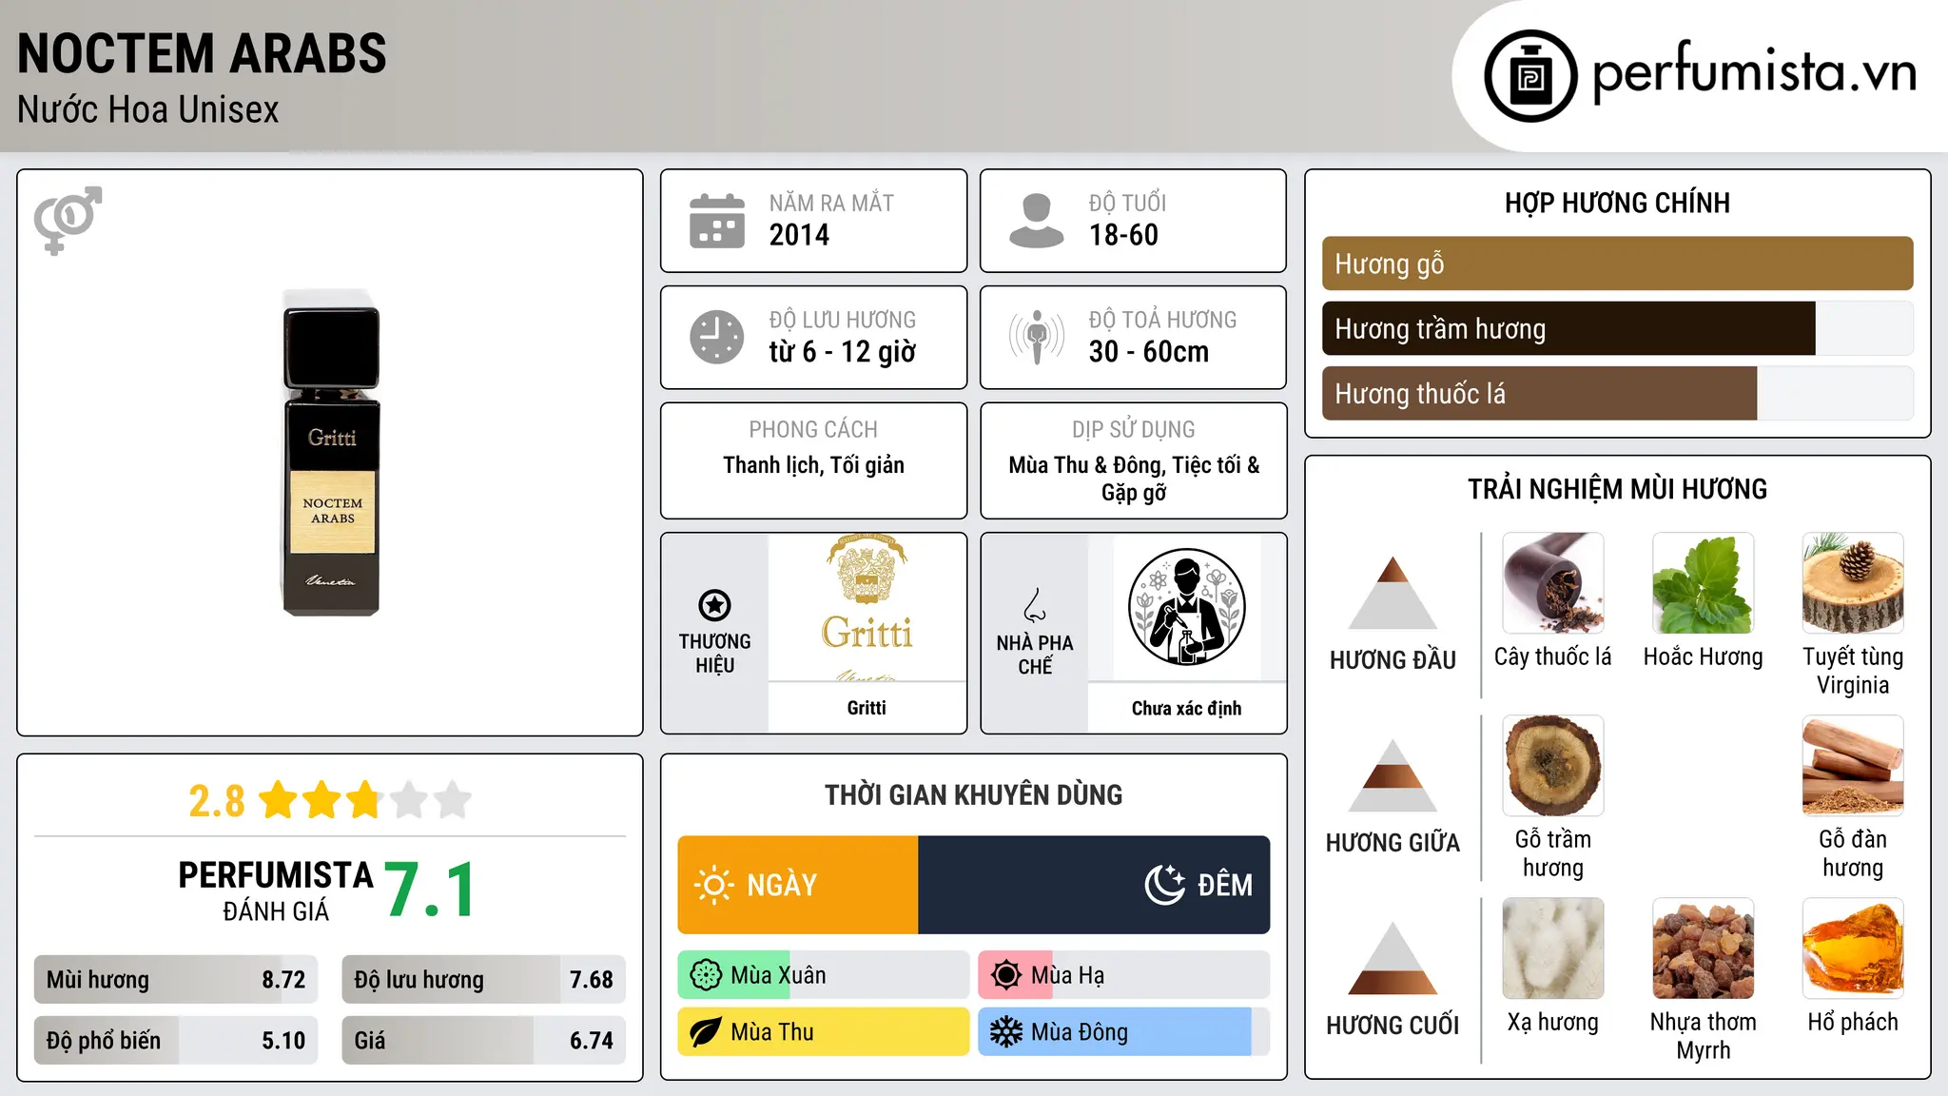The height and width of the screenshot is (1096, 1948).
Task: Open the Tuyết tùng Virginia note image
Action: (1853, 583)
